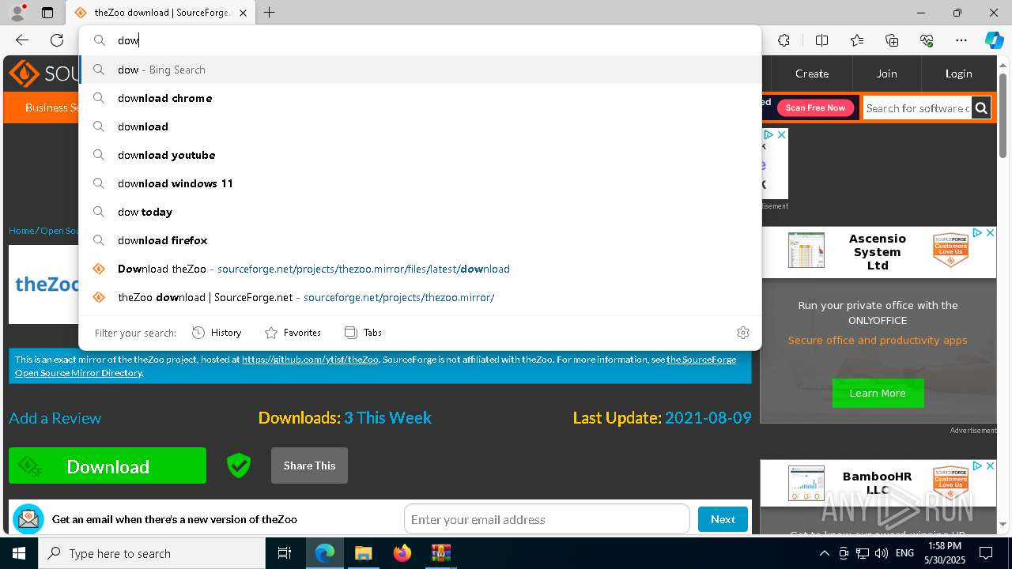This screenshot has height=569, width=1012.
Task: Select the 'dow - Bing Search' suggestion
Action: point(420,70)
